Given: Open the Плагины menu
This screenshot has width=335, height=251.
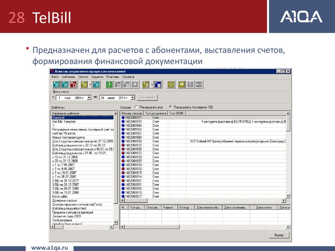Looking at the screenshot, I should tap(113, 77).
